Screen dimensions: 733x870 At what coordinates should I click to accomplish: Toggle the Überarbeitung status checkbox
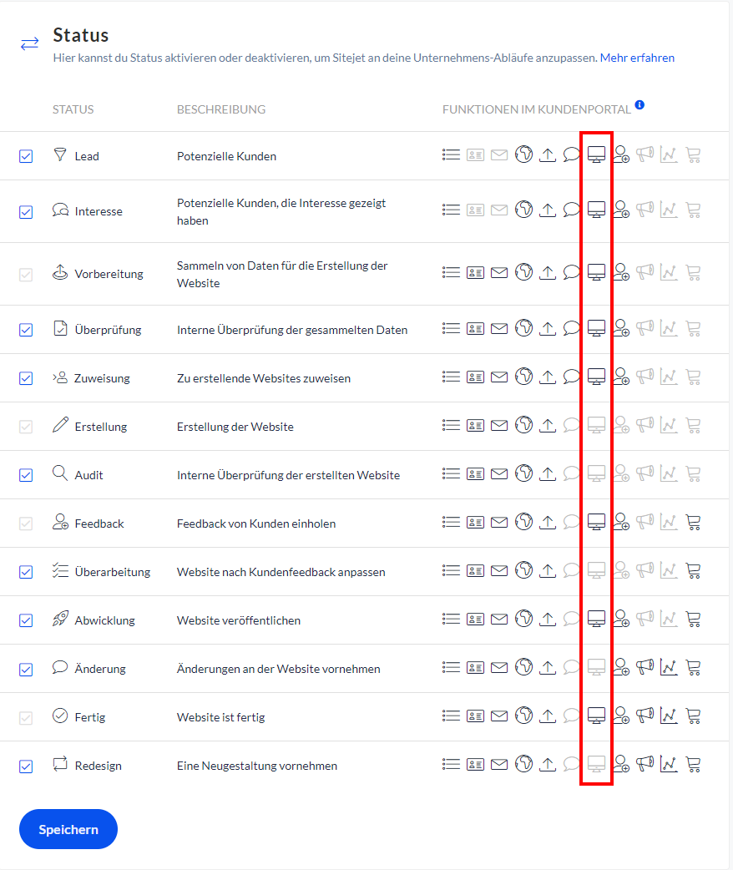[x=26, y=572]
